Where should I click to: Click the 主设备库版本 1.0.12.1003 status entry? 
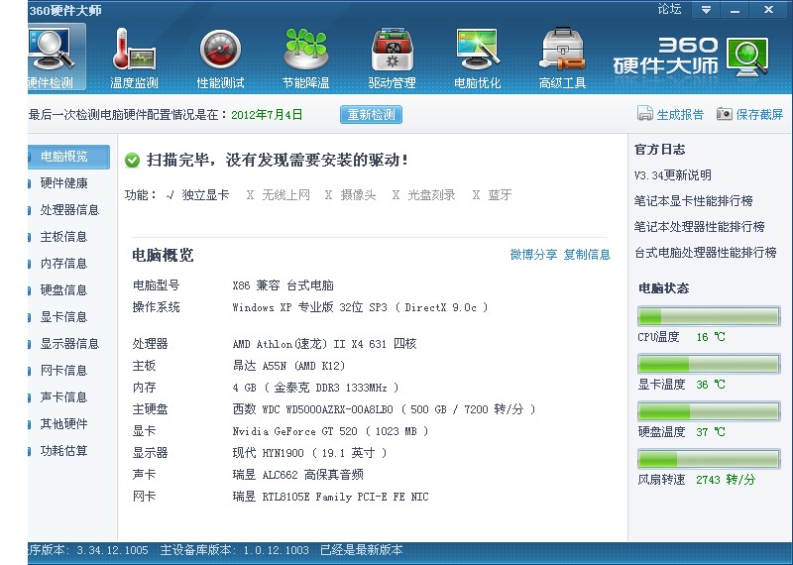click(234, 550)
